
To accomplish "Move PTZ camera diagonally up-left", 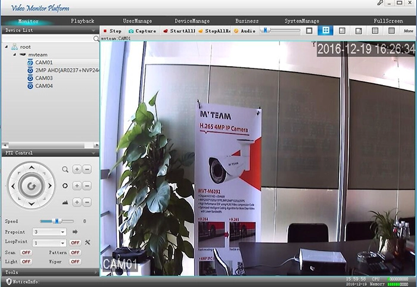I will (x=19, y=173).
